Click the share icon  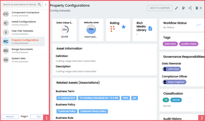(190, 8)
